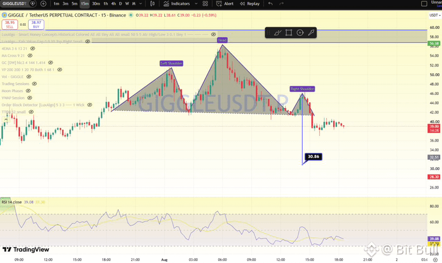Toggle visibility of MA Cross 9 21
Viewport: 442px width, 263px height.
pyautogui.click(x=30, y=55)
